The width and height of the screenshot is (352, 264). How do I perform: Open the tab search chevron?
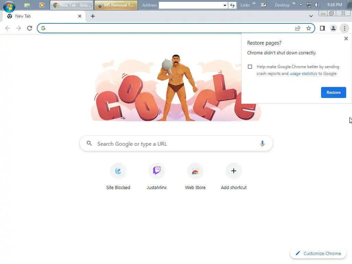(311, 16)
